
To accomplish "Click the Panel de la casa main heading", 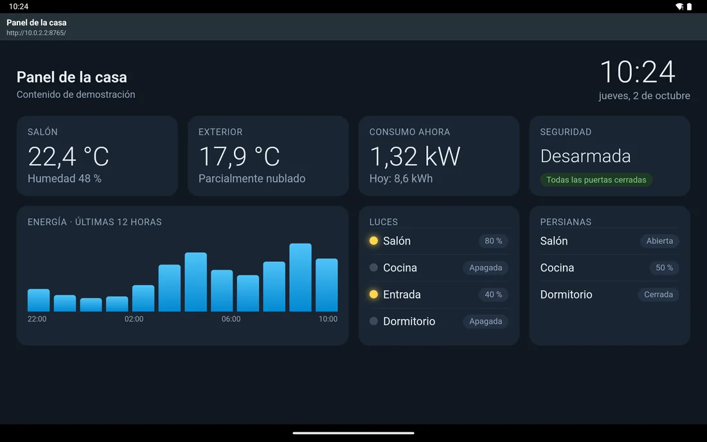I will click(x=72, y=77).
